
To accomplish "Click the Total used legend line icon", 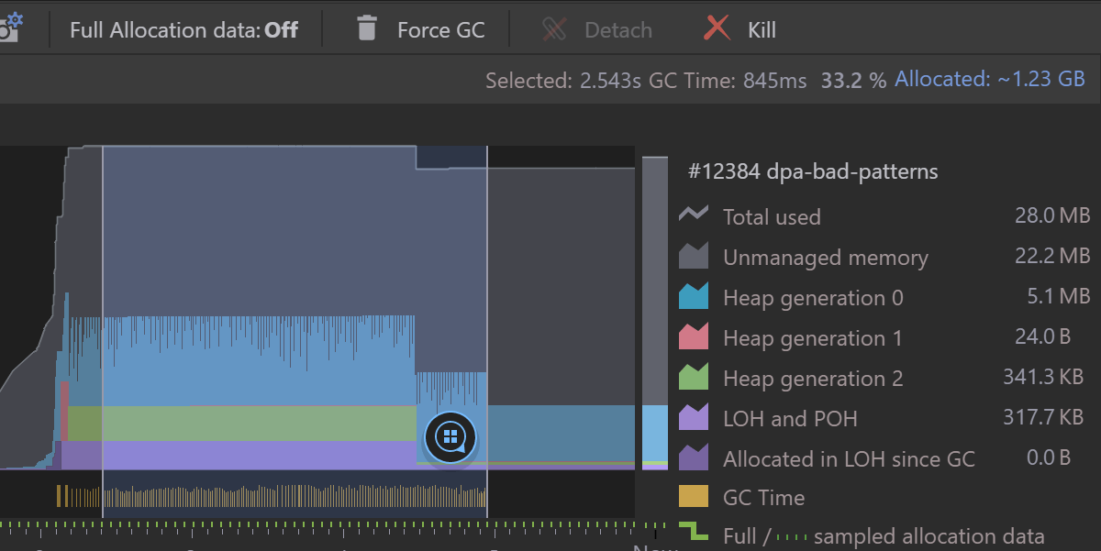I will [x=694, y=214].
